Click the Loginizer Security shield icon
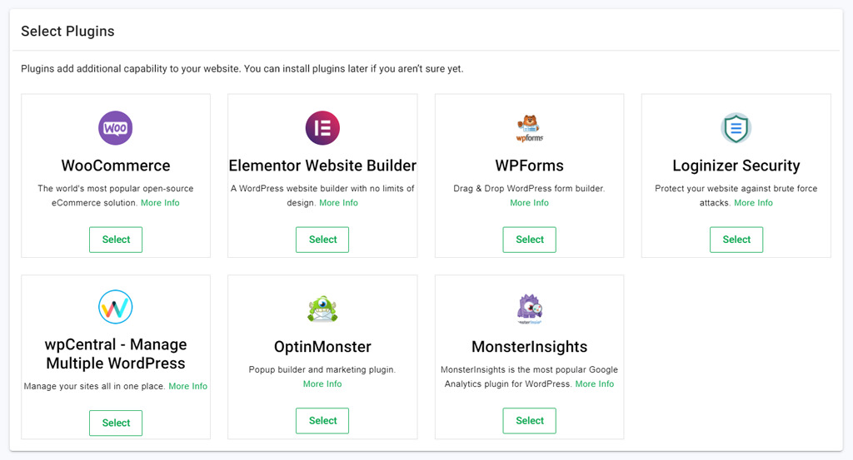This screenshot has width=853, height=460. (736, 128)
